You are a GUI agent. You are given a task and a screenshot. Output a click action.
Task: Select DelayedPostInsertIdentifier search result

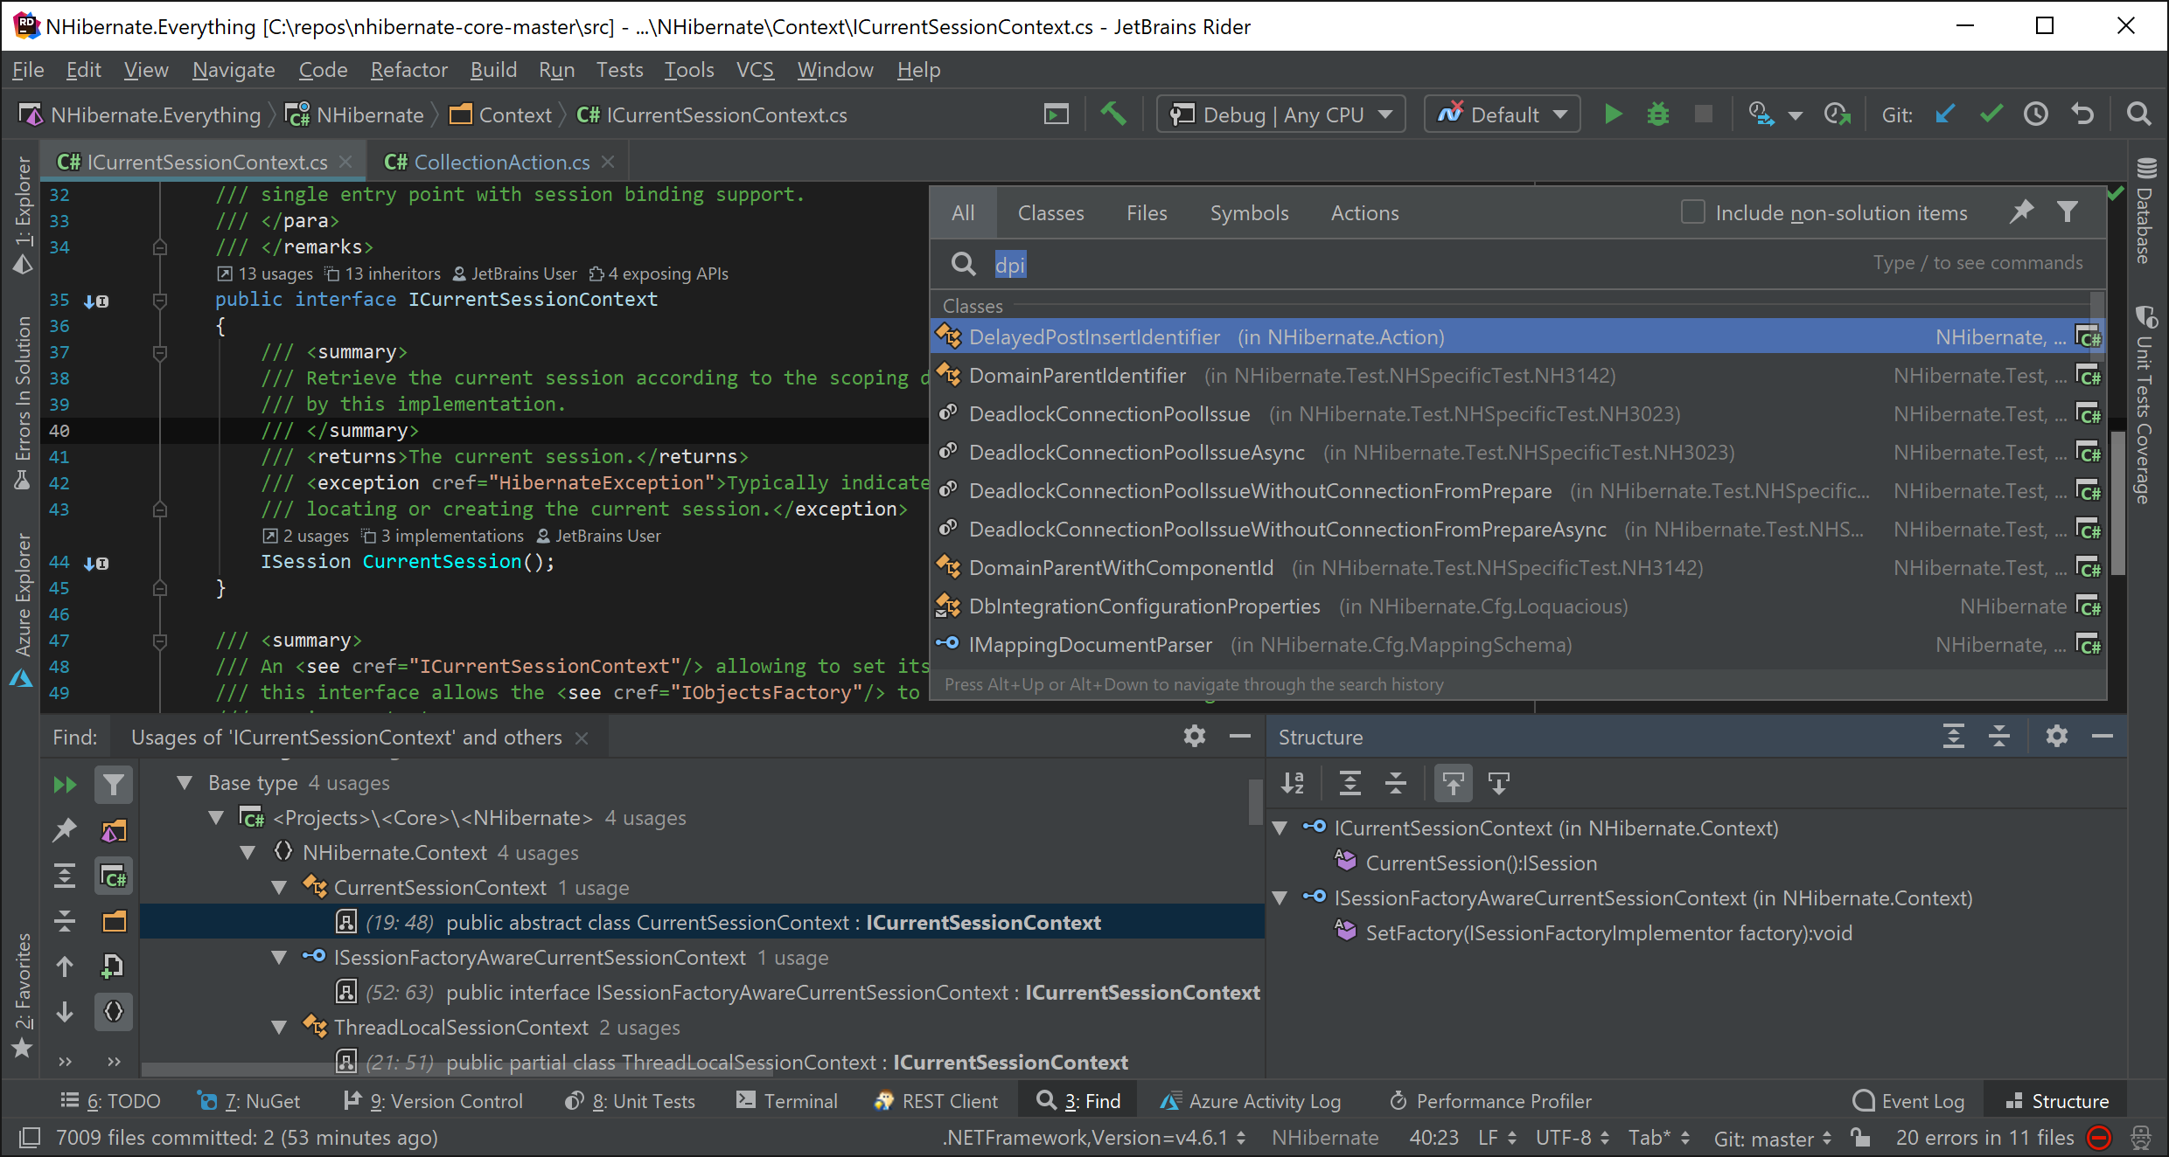pos(1091,336)
